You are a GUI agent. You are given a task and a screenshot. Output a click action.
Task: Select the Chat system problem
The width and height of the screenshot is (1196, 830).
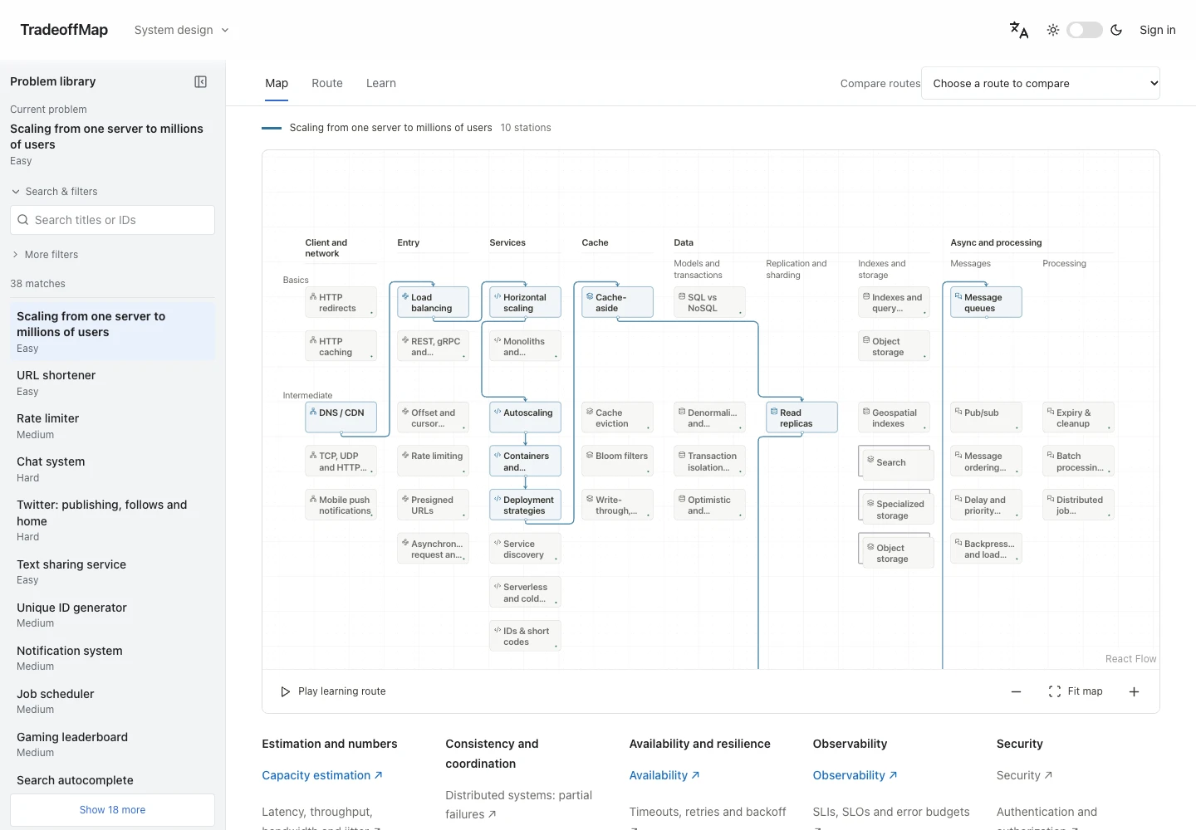[112, 469]
